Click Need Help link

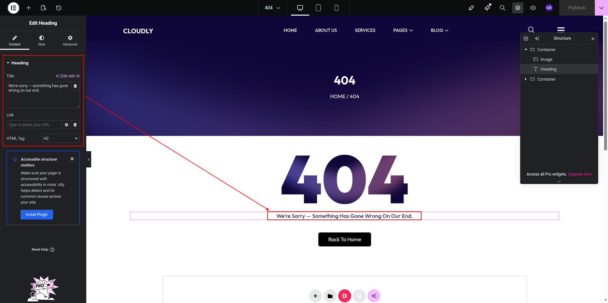(x=43, y=250)
